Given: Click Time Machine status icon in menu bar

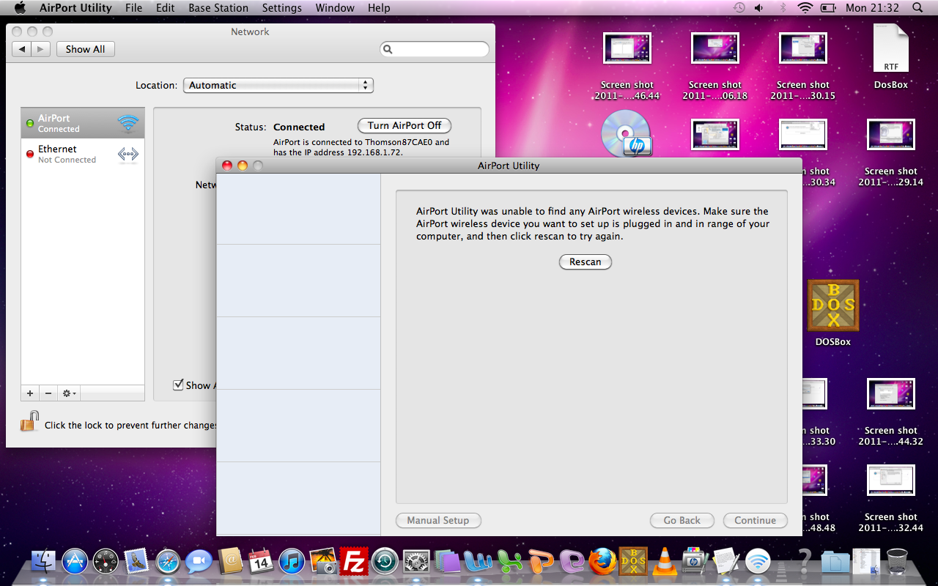Looking at the screenshot, I should point(739,8).
